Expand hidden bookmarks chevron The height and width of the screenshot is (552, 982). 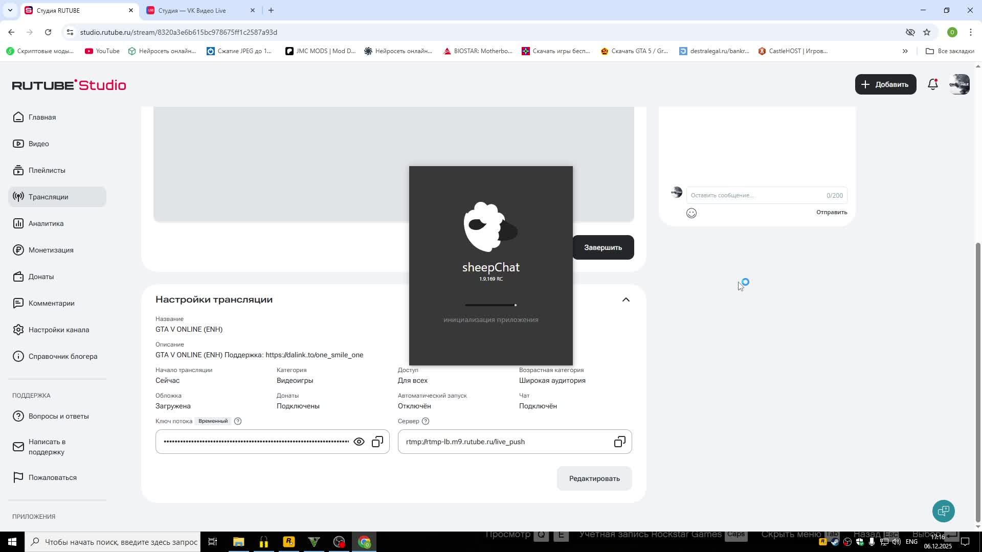click(x=905, y=51)
